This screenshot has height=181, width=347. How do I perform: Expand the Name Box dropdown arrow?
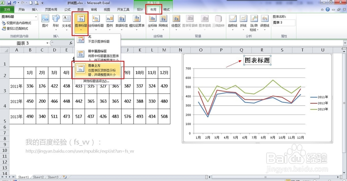pos(47,43)
